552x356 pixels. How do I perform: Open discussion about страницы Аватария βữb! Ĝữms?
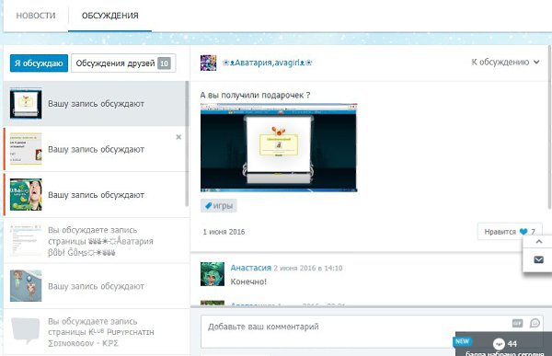click(96, 241)
